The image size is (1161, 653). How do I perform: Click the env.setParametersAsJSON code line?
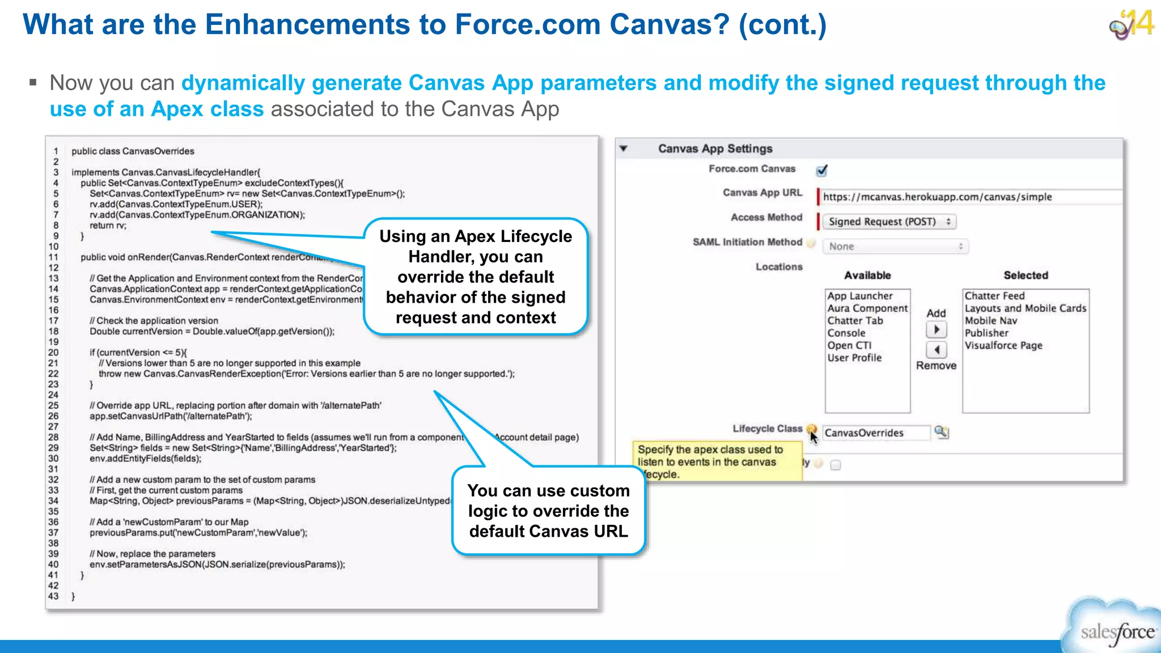(217, 565)
